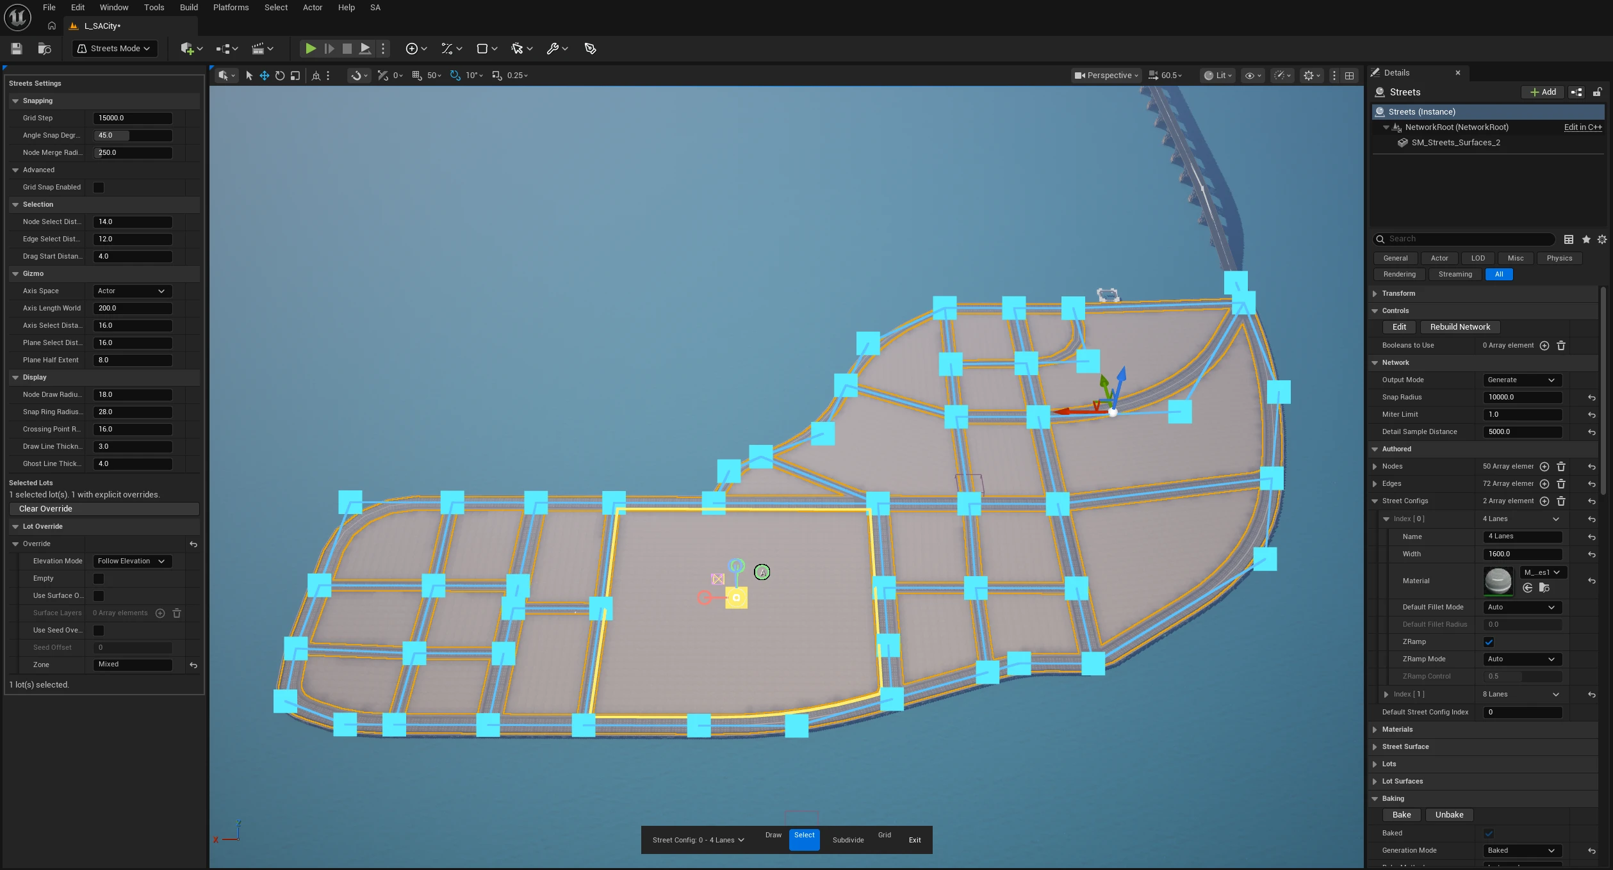Viewport: 1613px width, 870px height.
Task: Click the Bake button
Action: [x=1402, y=815]
